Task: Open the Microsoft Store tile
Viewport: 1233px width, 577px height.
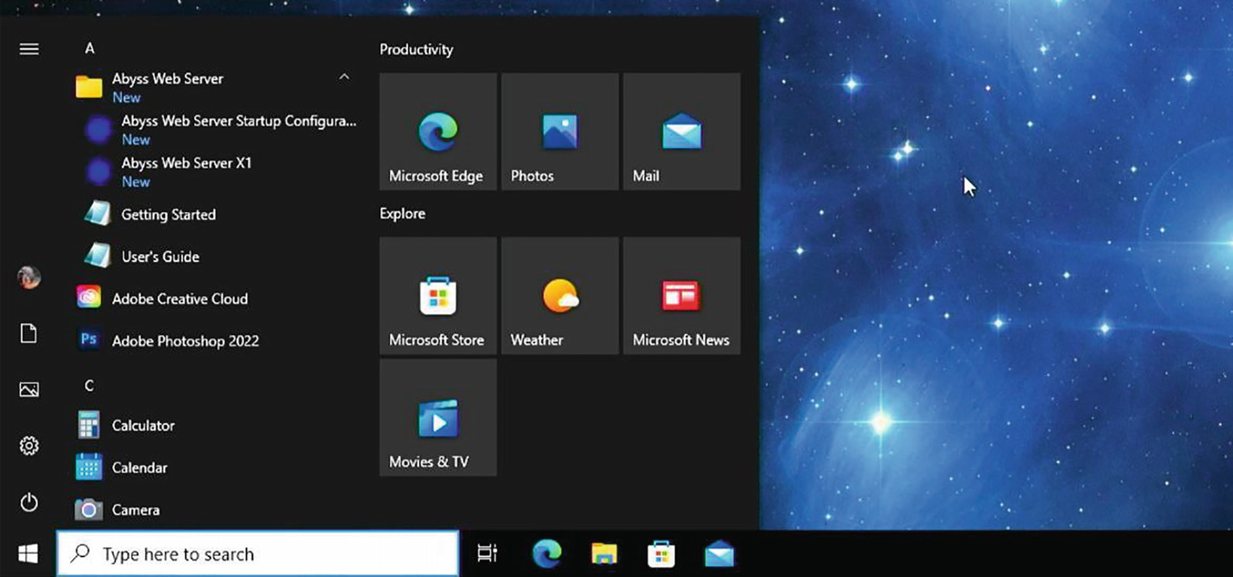Action: 438,296
